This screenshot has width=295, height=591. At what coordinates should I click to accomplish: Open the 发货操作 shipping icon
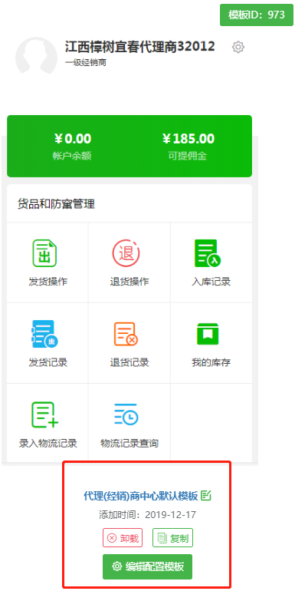[44, 253]
